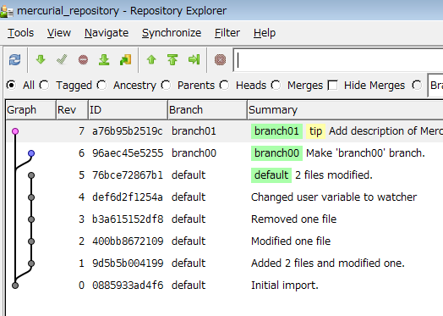Click the Graph column header

tap(30, 109)
